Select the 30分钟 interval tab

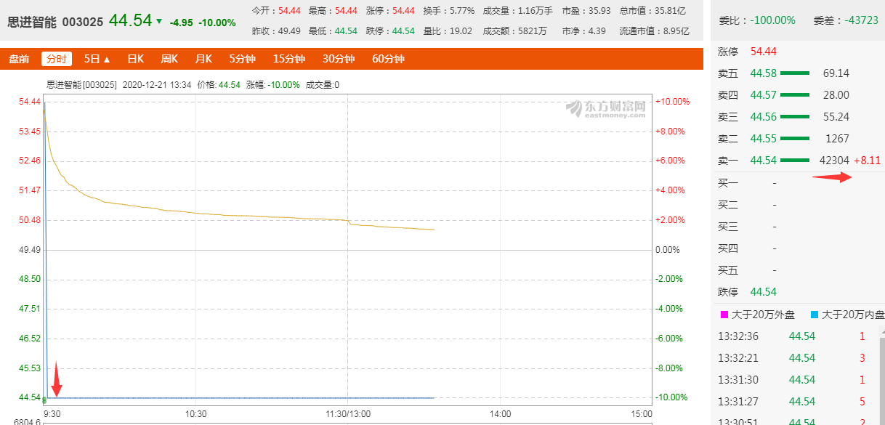click(x=339, y=59)
